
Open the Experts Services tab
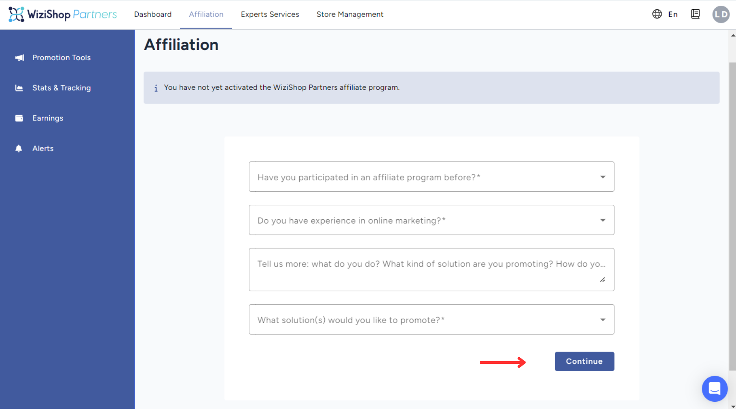[270, 14]
